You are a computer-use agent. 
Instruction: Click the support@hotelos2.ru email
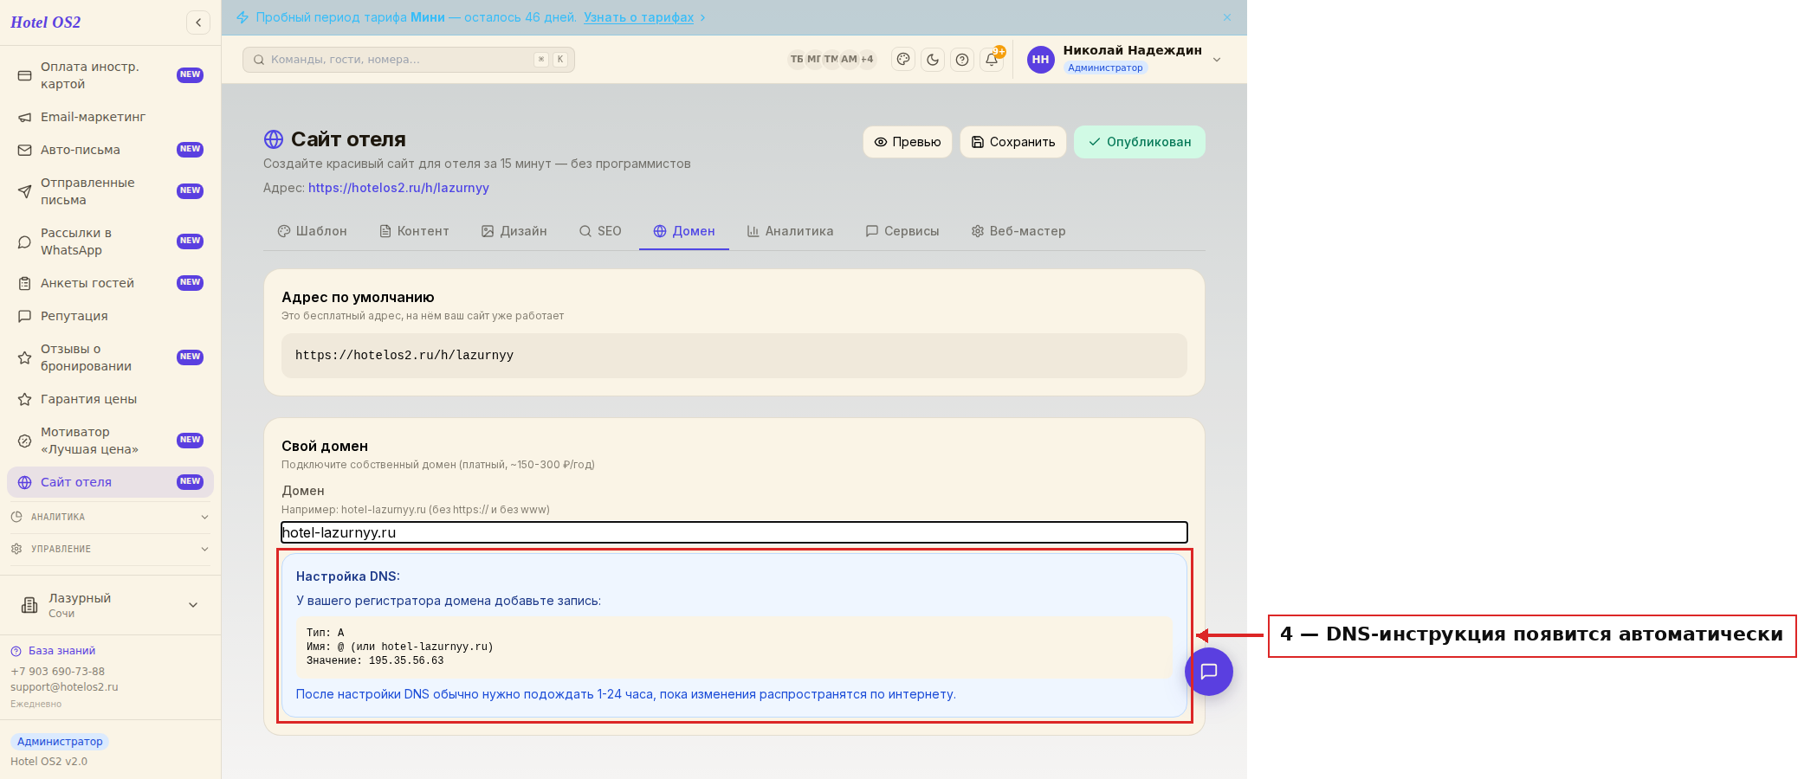point(64,687)
